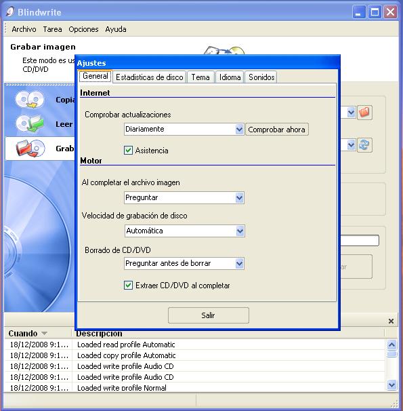Uncheck Extraer CD/DVD al completar
This screenshot has height=411, width=403.
point(128,285)
